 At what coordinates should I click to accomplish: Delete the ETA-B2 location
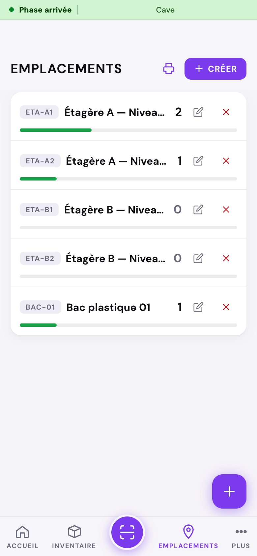226,258
